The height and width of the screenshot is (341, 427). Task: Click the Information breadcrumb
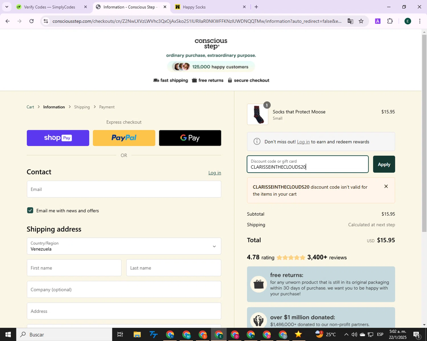[54, 107]
